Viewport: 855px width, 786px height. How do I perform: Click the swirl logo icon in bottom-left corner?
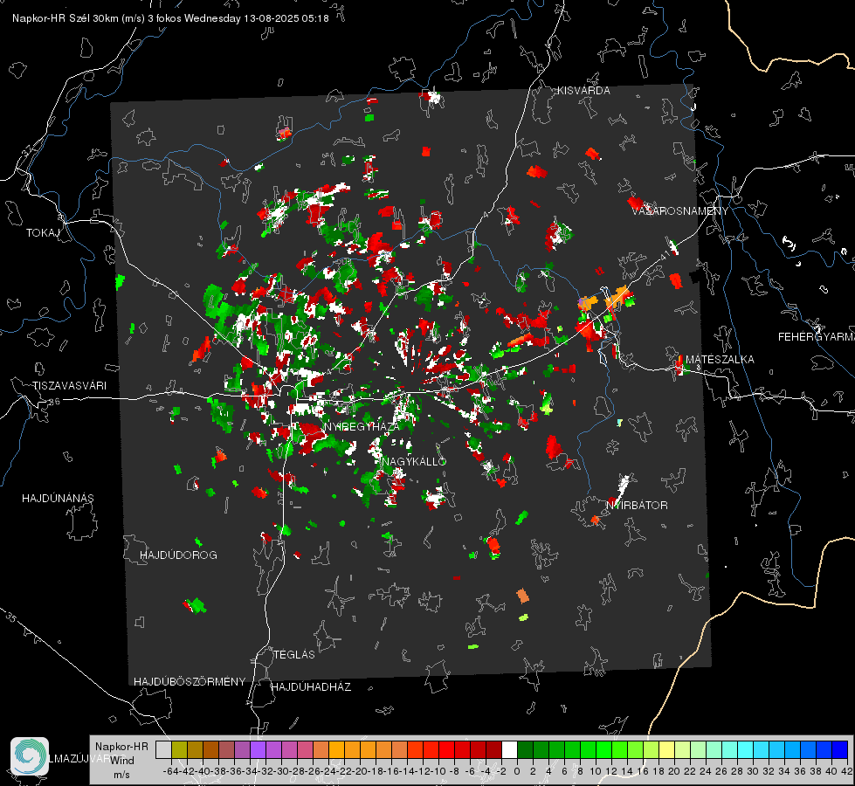30,756
